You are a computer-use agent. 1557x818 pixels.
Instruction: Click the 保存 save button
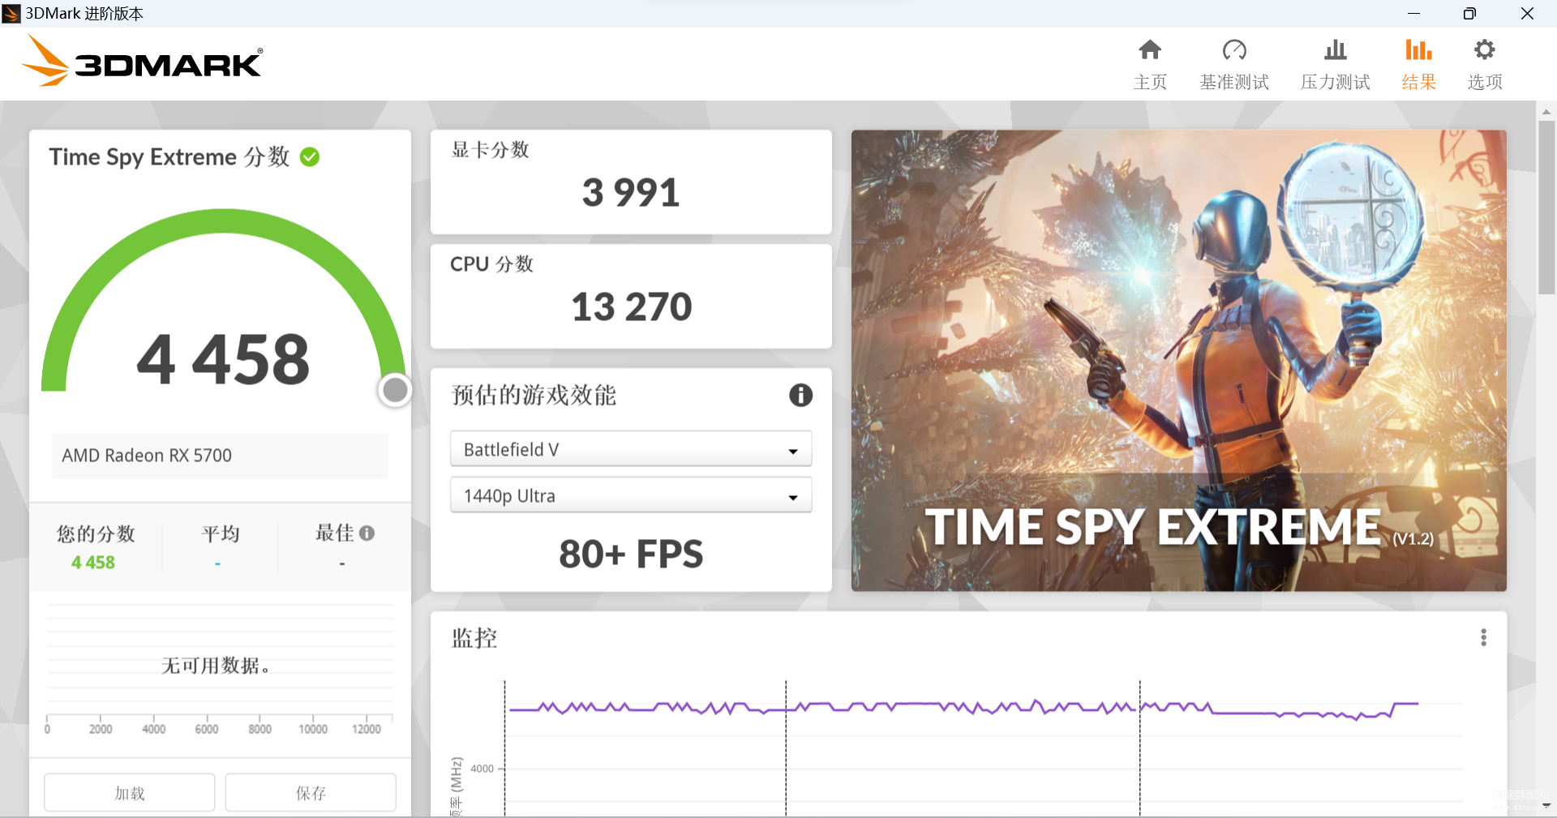pyautogui.click(x=311, y=793)
